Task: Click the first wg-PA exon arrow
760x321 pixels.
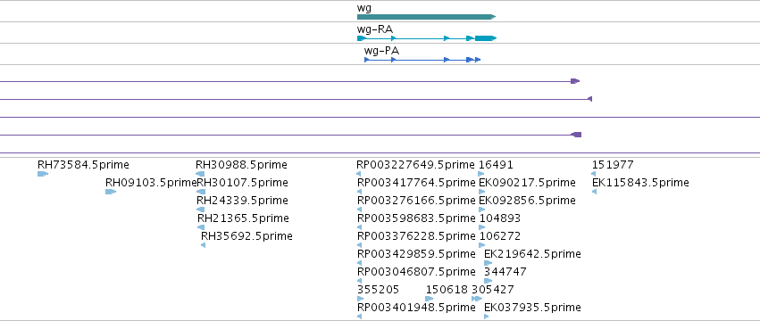Action: 367,60
